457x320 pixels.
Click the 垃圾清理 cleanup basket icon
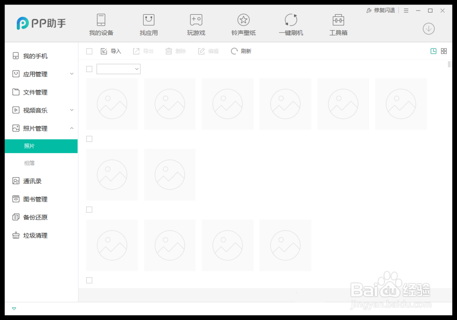(16, 235)
